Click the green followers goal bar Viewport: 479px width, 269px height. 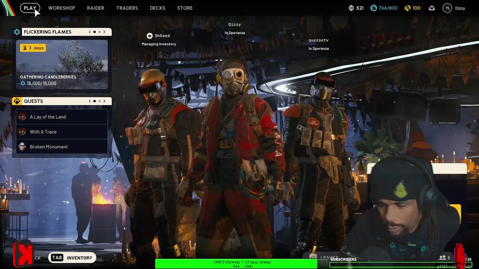pyautogui.click(x=236, y=264)
